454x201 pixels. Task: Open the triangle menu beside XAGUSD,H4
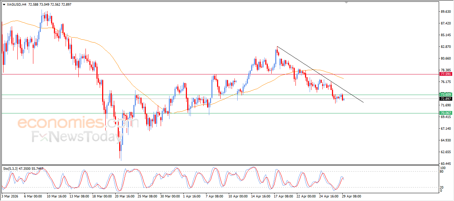pyautogui.click(x=4, y=5)
